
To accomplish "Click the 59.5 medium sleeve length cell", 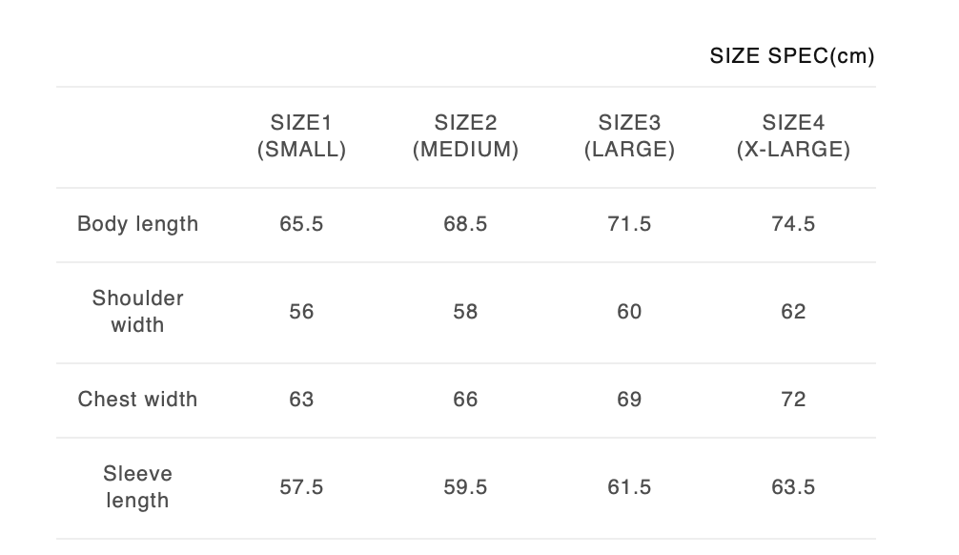I will coord(465,487).
